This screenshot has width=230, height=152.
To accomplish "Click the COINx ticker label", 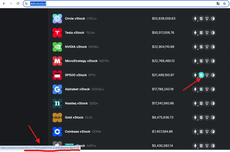I will tap(97, 132).
